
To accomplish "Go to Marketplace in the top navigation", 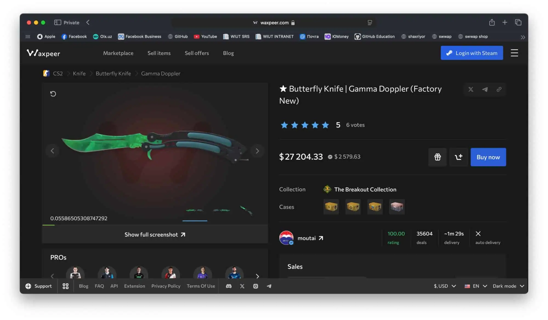I will point(118,53).
